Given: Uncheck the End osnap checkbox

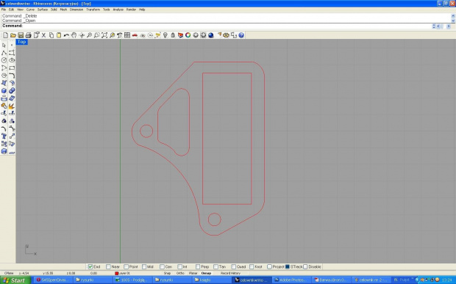Looking at the screenshot, I should click(x=90, y=266).
